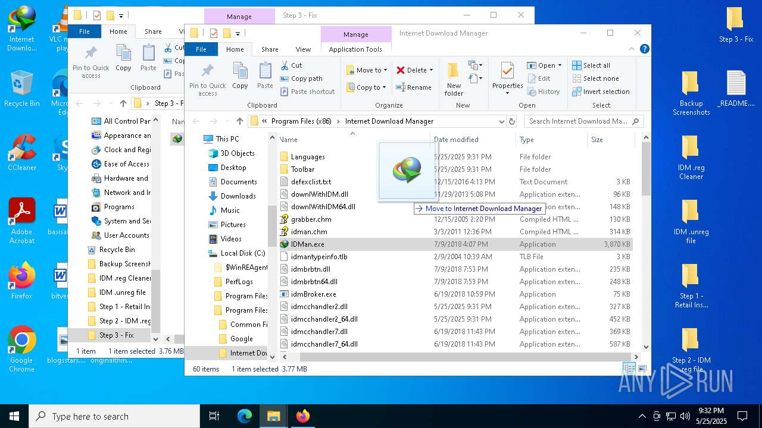The image size is (762, 428).
Task: Switch to the Share tab in front window
Action: point(270,49)
